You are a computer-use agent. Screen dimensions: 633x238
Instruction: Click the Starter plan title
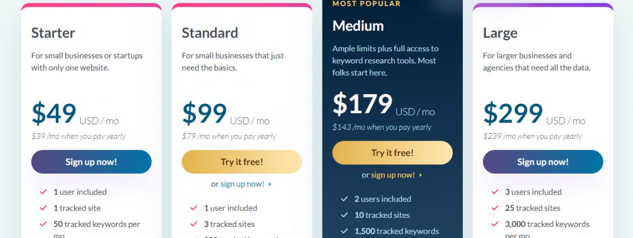point(53,33)
